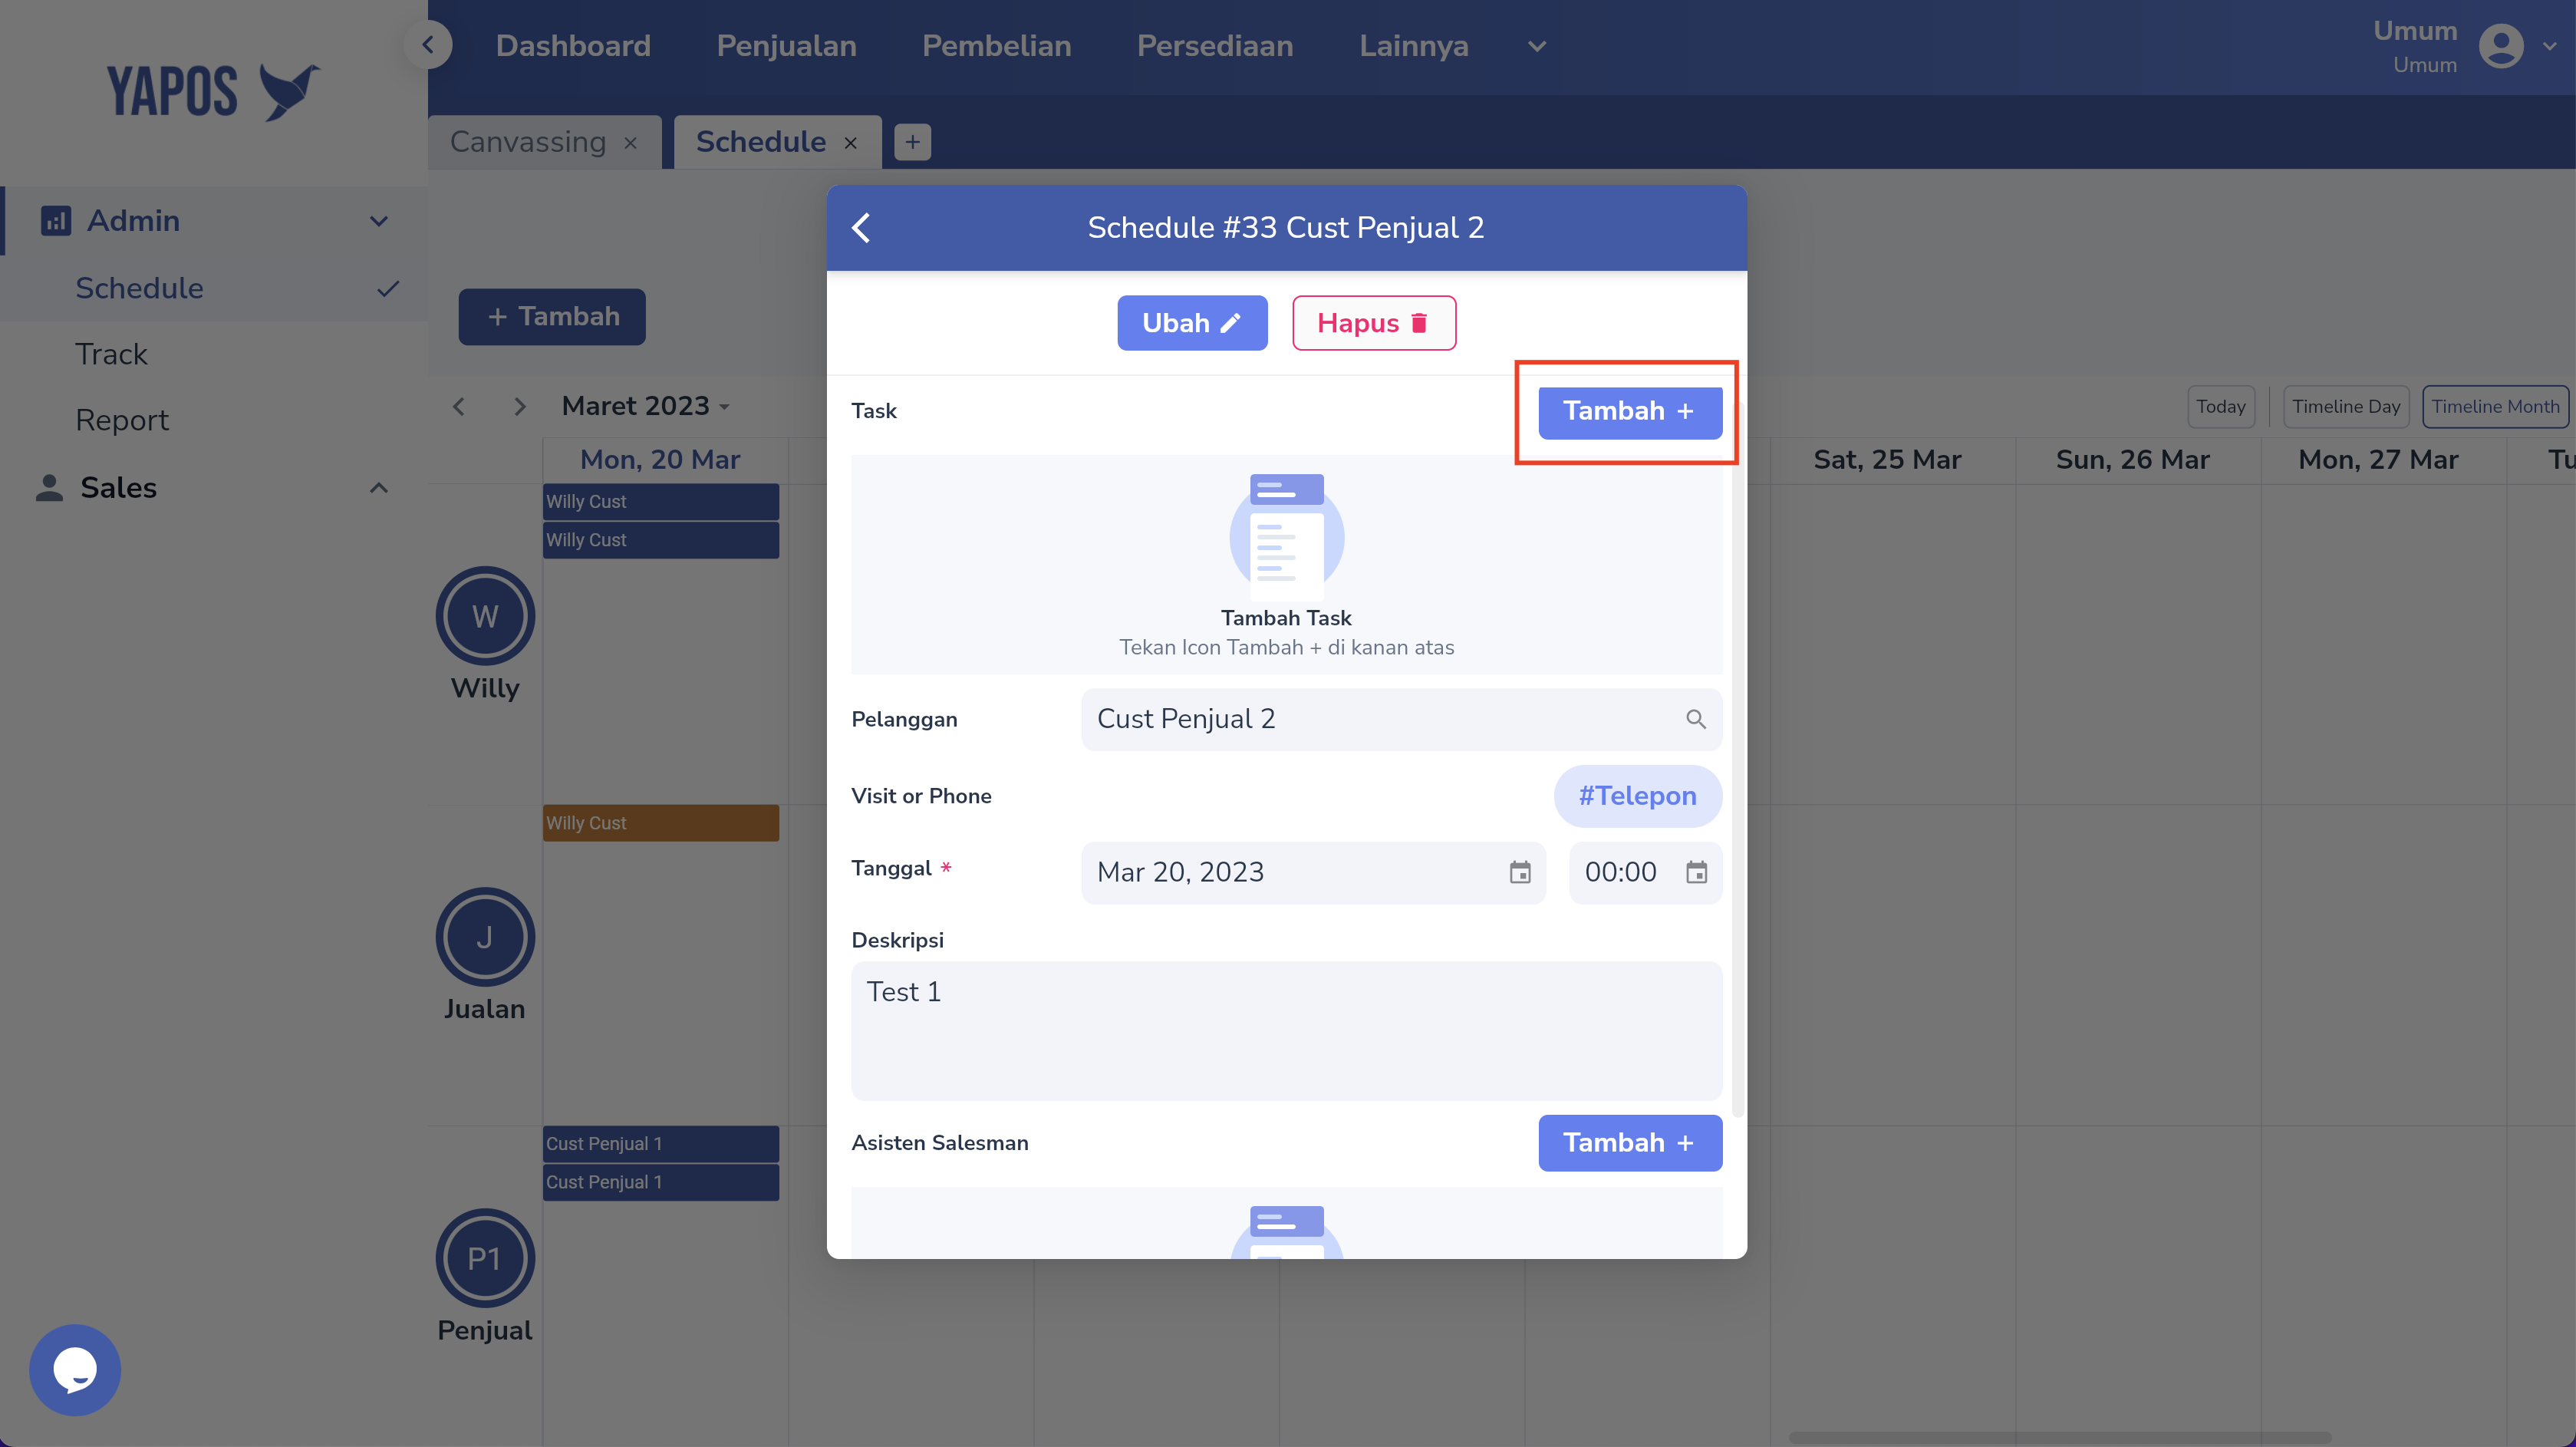Add a new tab with plus icon
This screenshot has width=2576, height=1447.
point(912,142)
